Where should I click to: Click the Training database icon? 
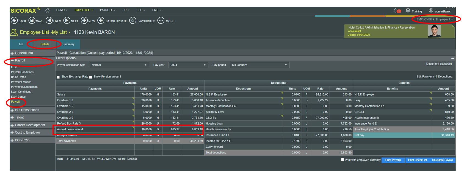point(408,11)
